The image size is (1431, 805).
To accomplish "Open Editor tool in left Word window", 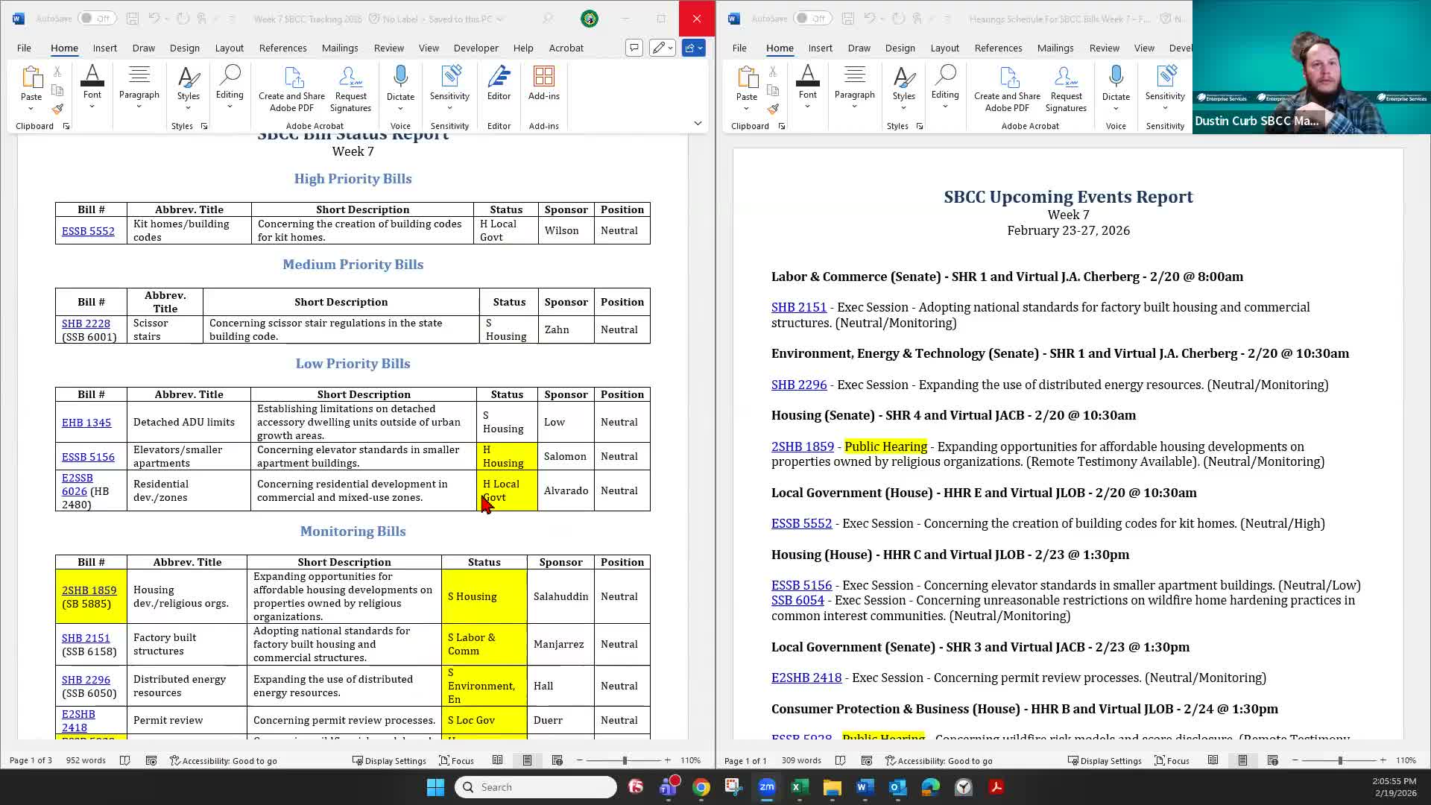I will click(x=499, y=82).
